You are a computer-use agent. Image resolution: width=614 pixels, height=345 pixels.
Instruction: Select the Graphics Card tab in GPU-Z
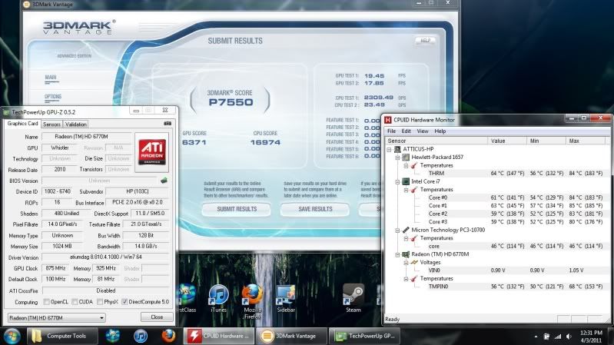coord(22,124)
